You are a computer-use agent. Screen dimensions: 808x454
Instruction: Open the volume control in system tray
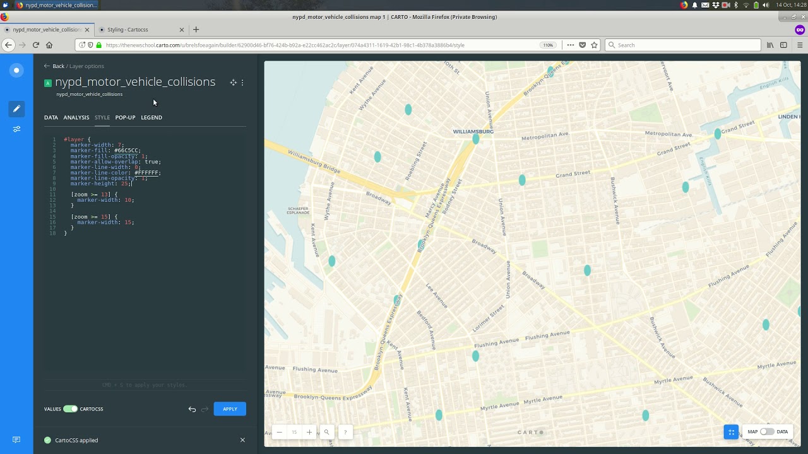coord(766,5)
